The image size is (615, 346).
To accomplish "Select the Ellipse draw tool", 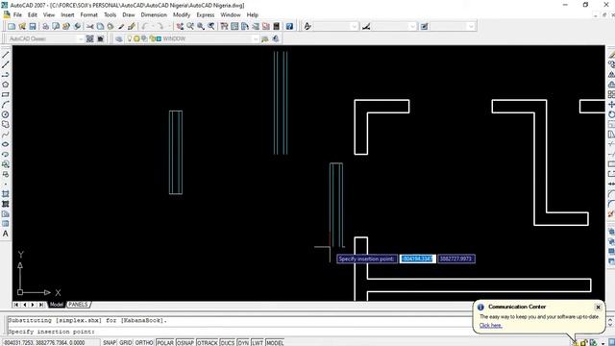I will tap(6, 144).
